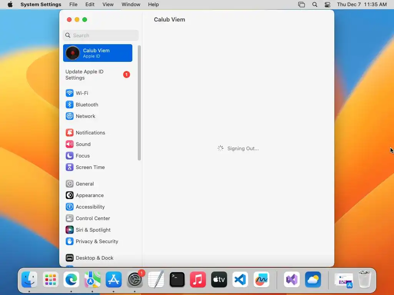
Task: Open the Window menu
Action: [131, 5]
